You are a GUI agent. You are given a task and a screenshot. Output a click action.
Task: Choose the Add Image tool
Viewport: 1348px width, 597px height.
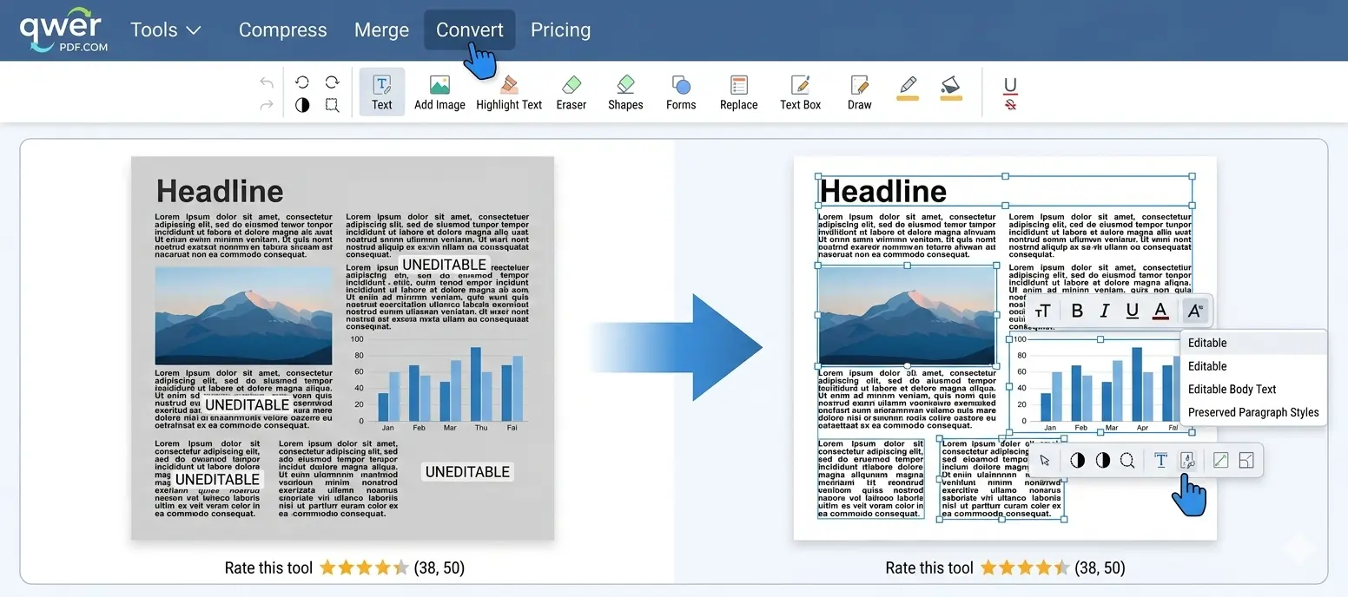(x=439, y=92)
